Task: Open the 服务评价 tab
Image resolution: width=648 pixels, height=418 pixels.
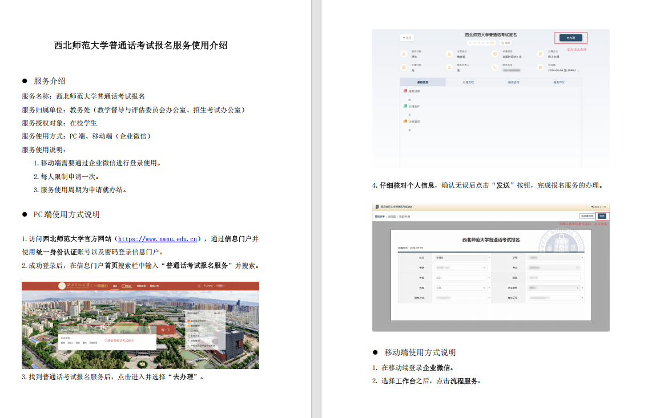Action: point(559,83)
